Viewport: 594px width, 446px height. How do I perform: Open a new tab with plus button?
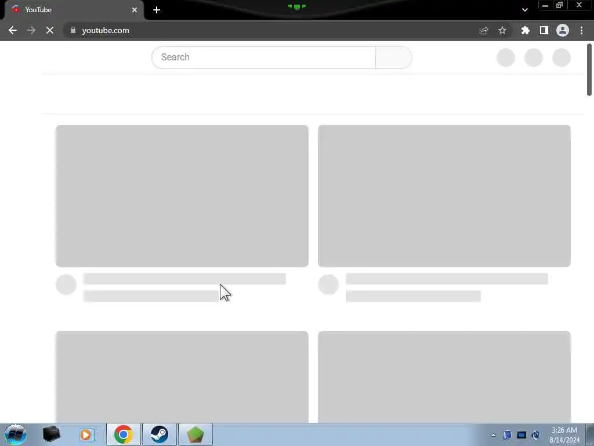[x=157, y=10]
